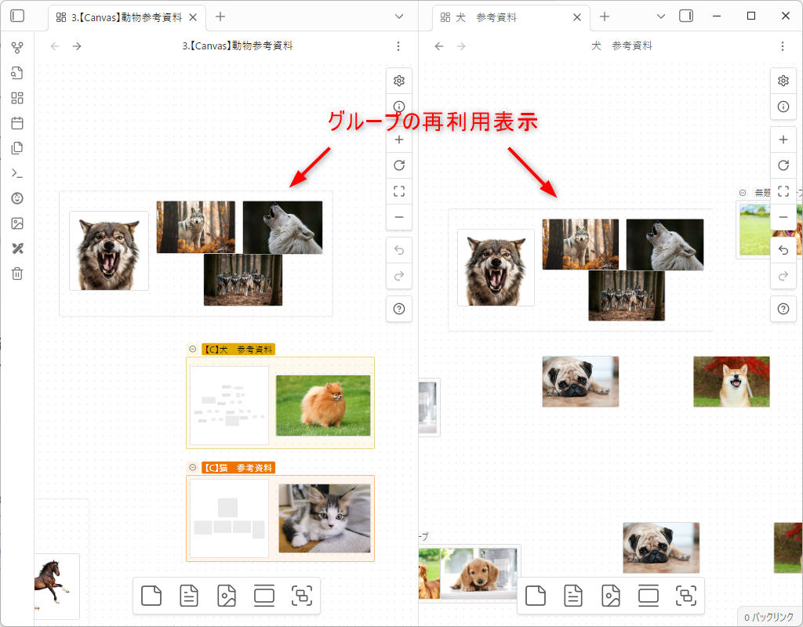Open canvas help in the left pane
The width and height of the screenshot is (803, 627).
(399, 310)
